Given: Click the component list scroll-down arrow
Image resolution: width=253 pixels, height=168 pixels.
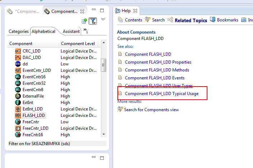Looking at the screenshot, I should coord(104,134).
